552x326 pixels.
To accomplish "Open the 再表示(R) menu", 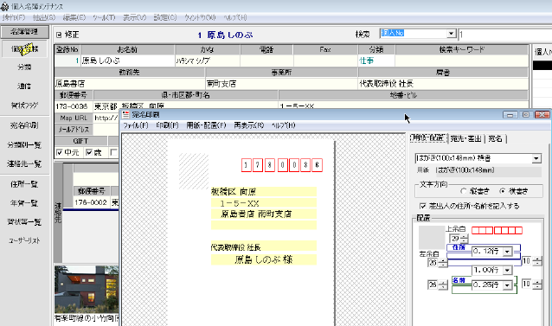I will pos(249,125).
